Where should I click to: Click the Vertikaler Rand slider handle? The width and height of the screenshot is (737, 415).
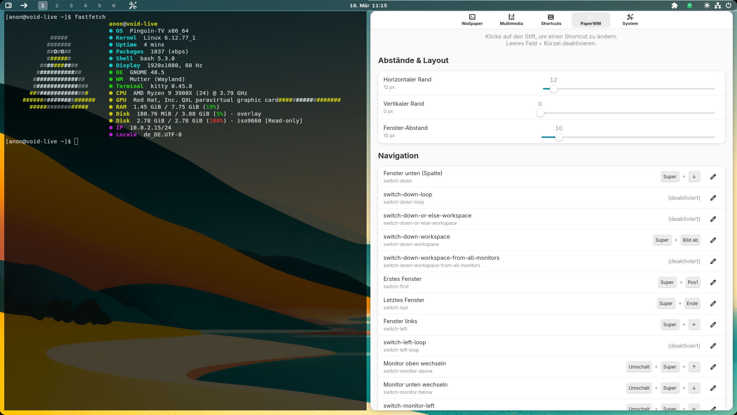click(540, 113)
